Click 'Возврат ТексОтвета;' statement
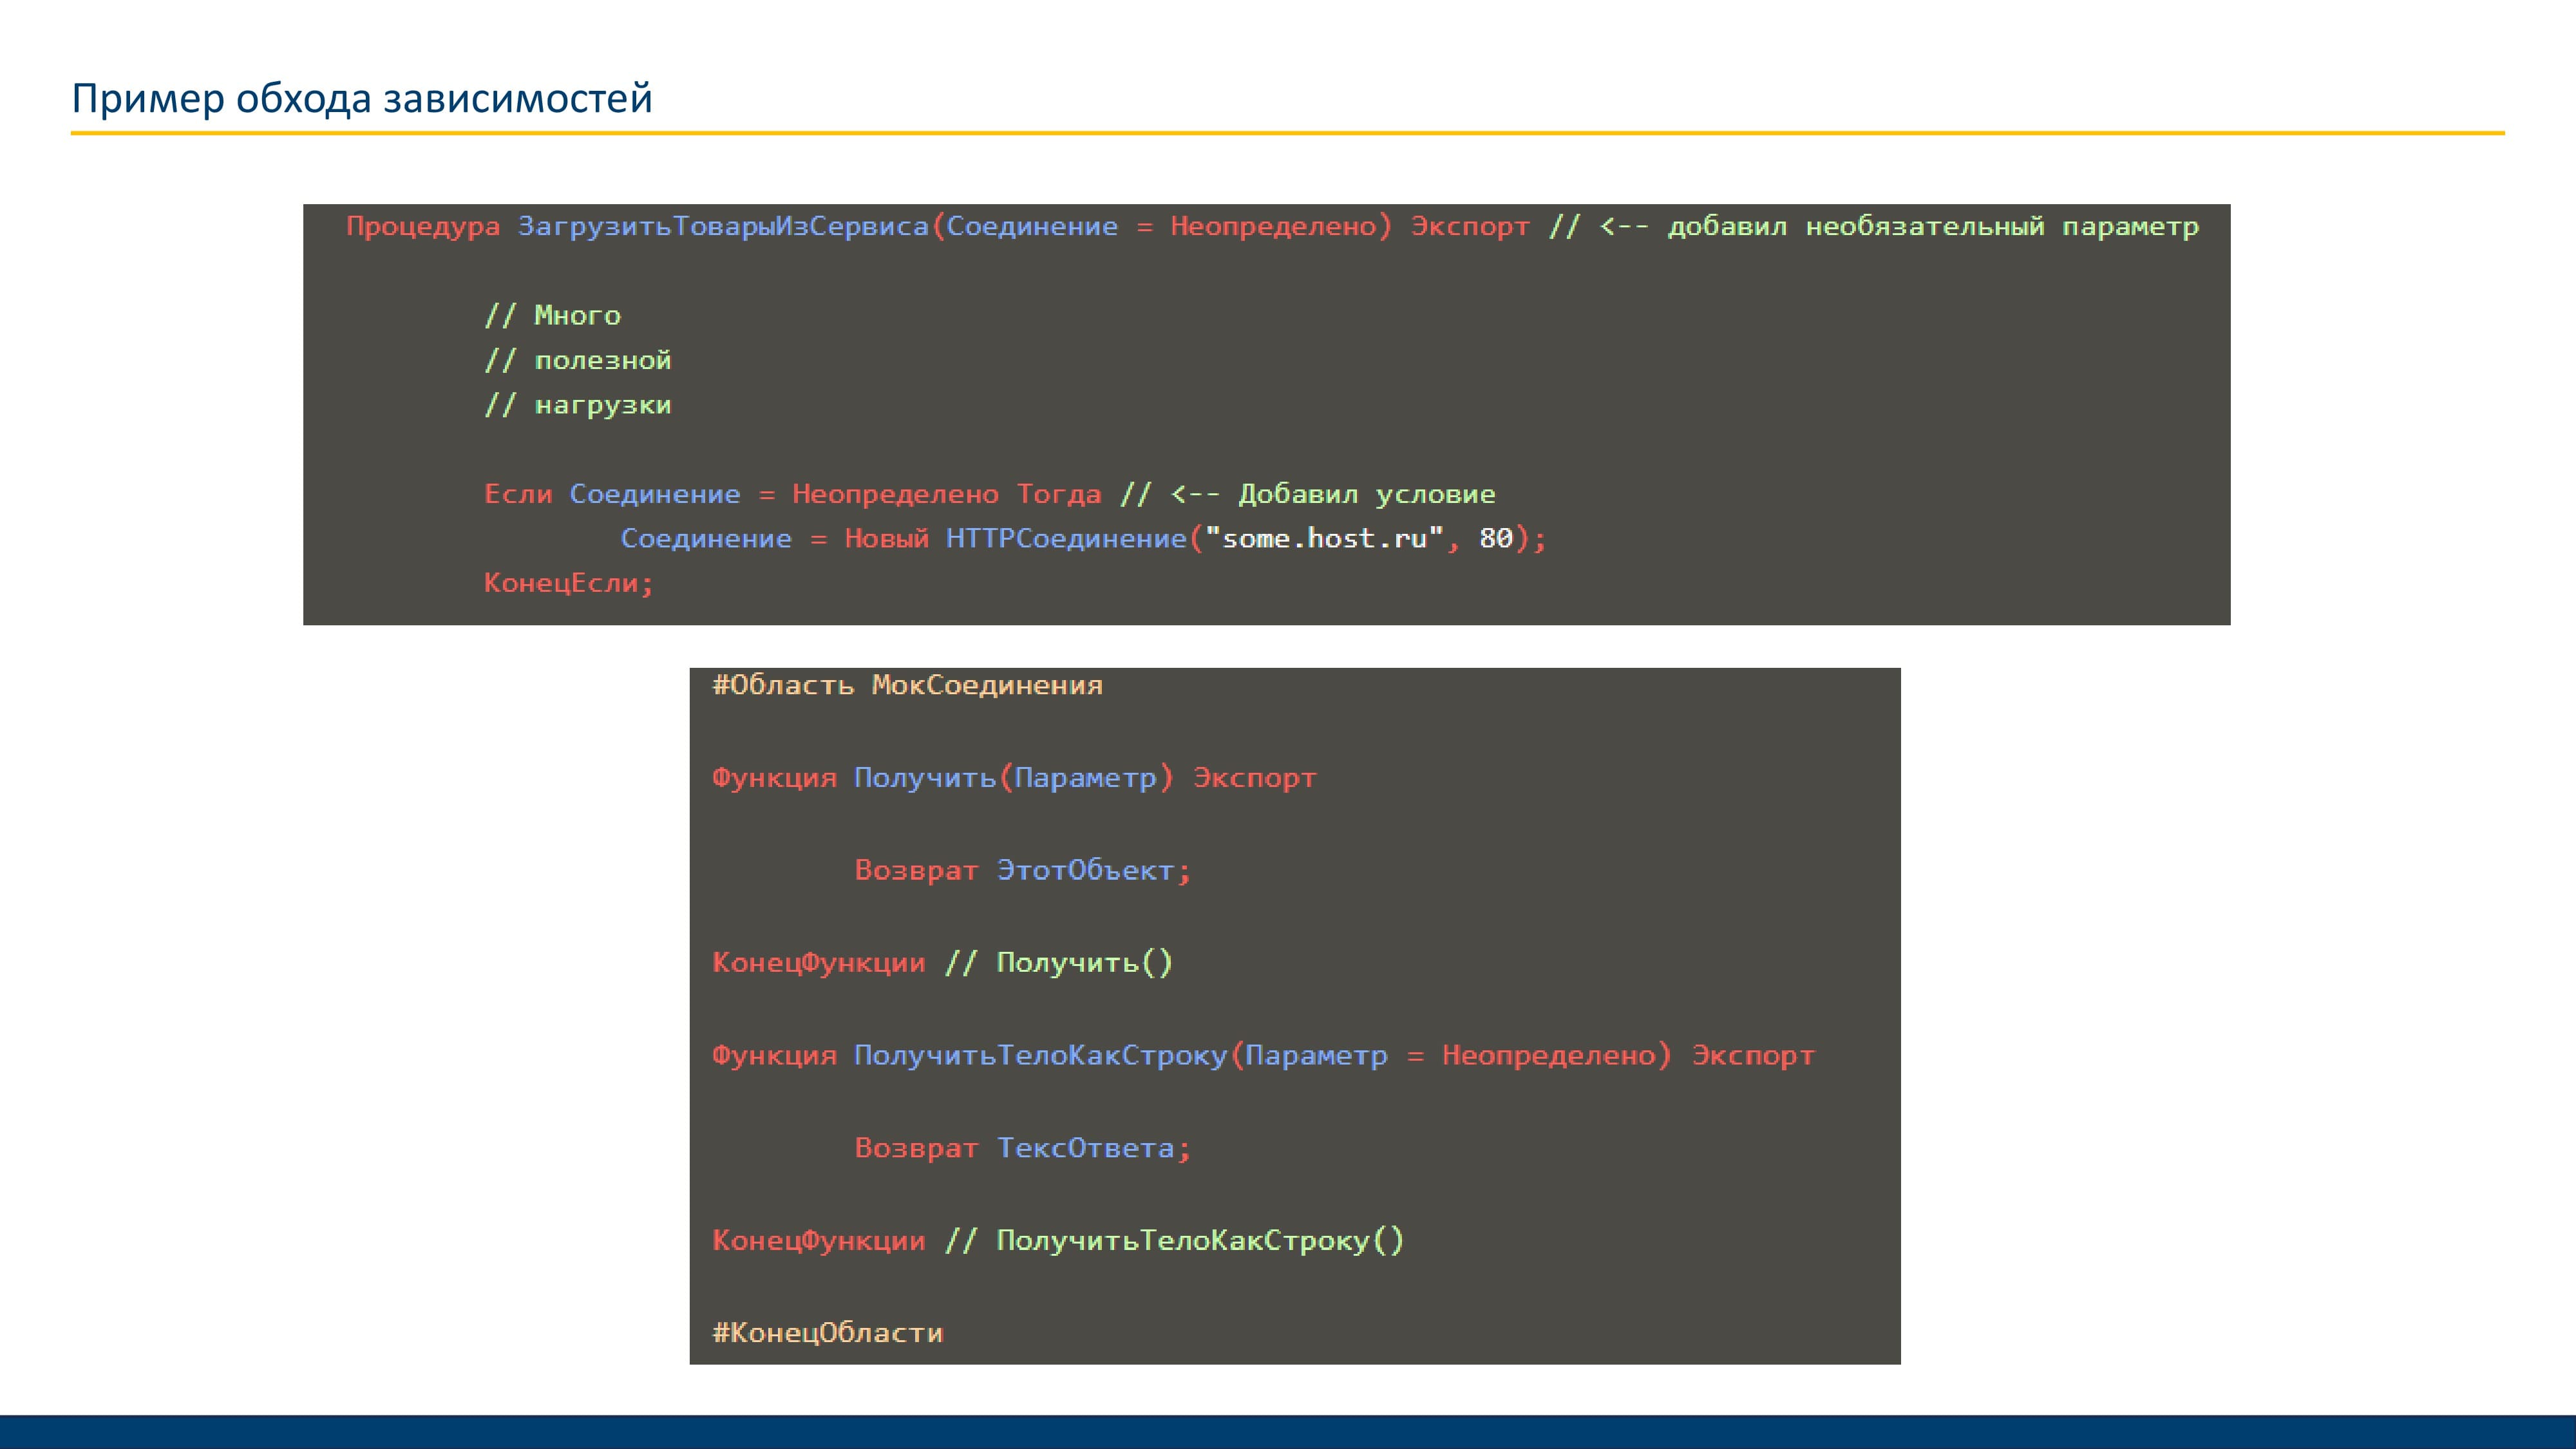Viewport: 2576px width, 1449px height. coord(1022,1148)
